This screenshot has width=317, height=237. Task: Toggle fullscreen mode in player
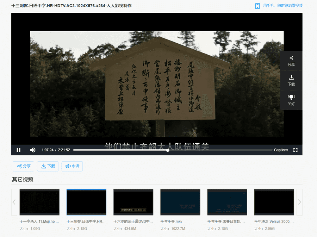(x=296, y=150)
